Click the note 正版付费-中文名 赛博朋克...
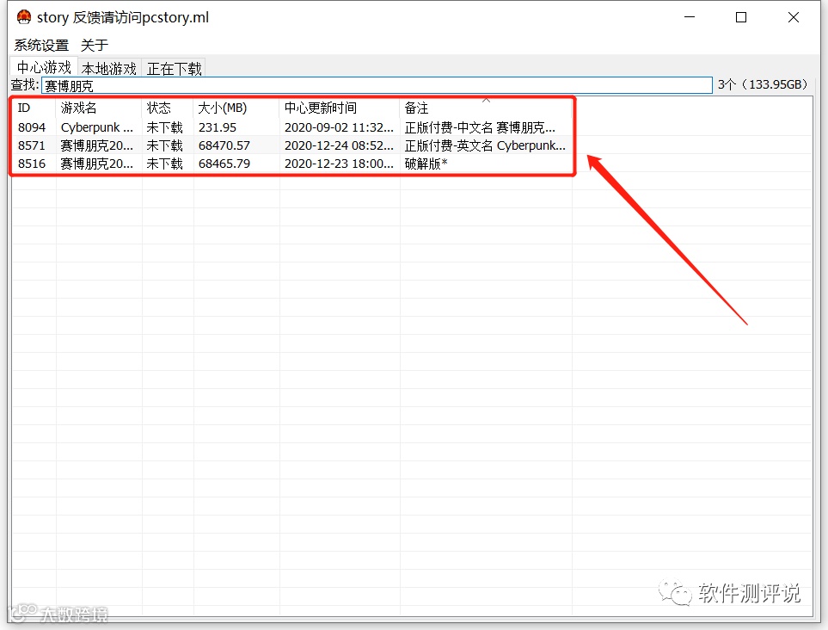 (x=480, y=127)
